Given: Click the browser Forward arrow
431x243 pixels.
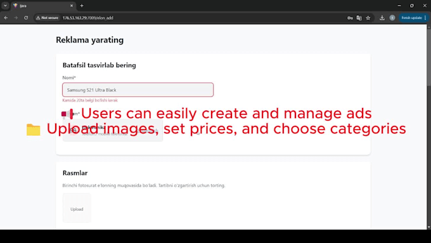Looking at the screenshot, I should (16, 18).
